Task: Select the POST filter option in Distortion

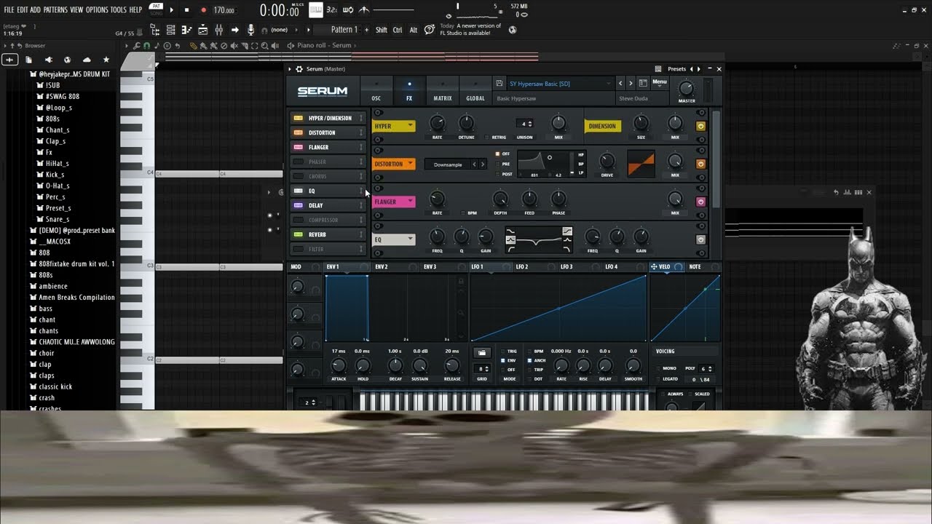Action: click(498, 174)
